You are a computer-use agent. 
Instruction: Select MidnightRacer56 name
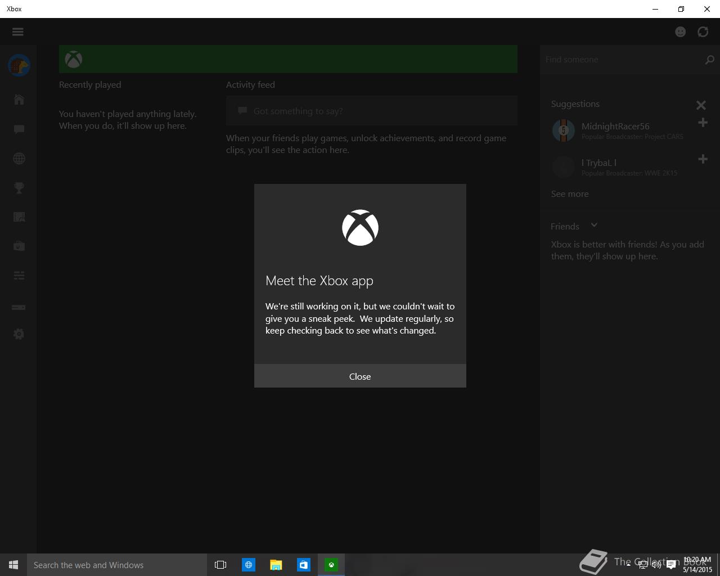(615, 126)
